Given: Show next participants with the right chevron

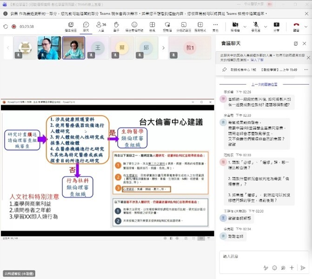Looking at the screenshot, I should click(163, 48).
